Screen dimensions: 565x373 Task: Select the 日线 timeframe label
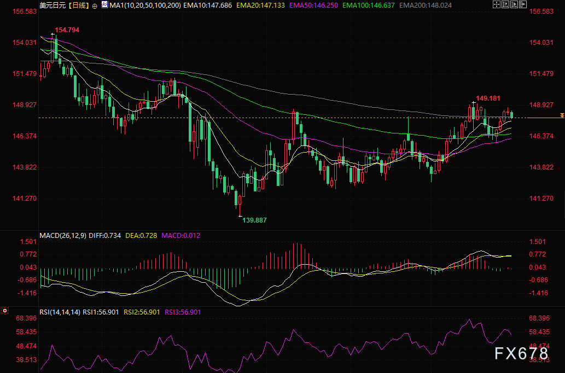point(79,5)
